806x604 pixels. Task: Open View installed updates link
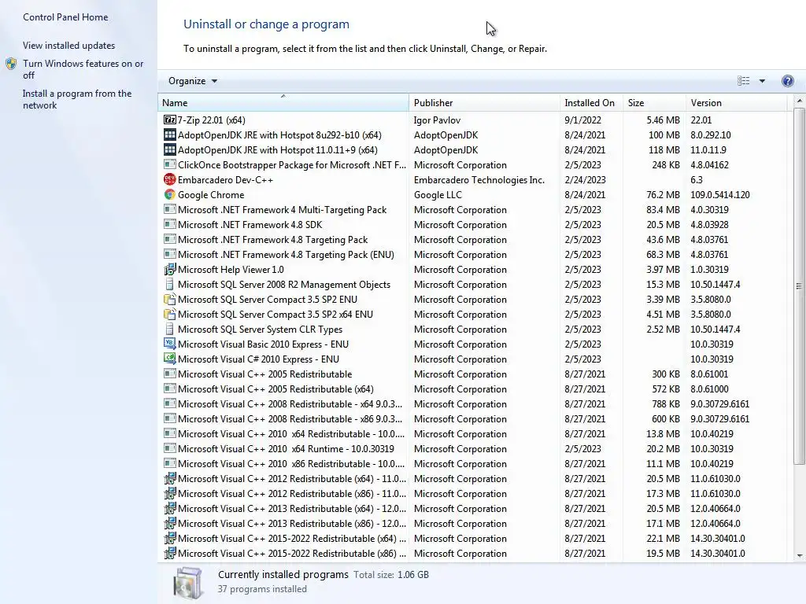tap(69, 45)
